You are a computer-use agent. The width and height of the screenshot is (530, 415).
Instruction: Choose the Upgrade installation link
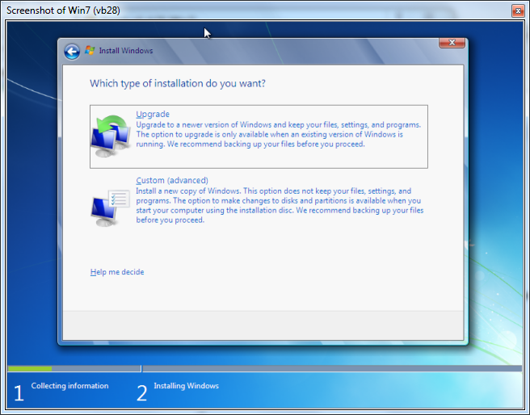153,114
